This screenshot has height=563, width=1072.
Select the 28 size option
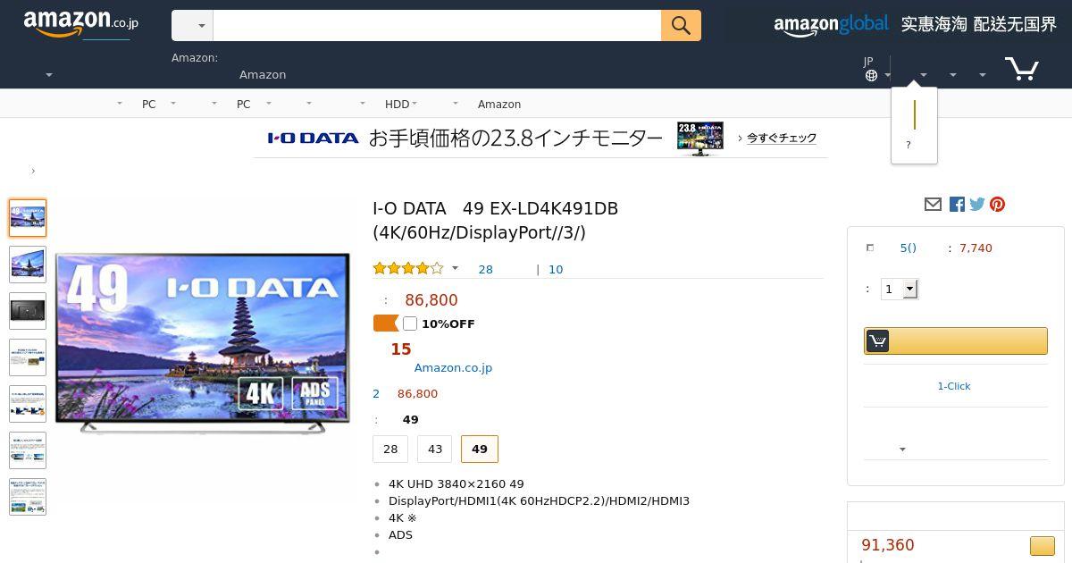390,450
